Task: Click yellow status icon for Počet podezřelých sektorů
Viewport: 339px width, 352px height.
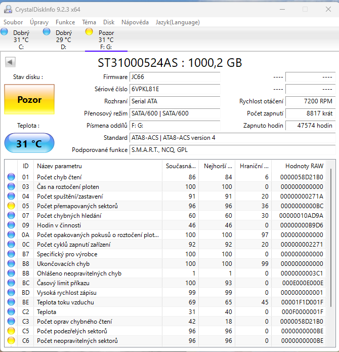Action: point(11,331)
